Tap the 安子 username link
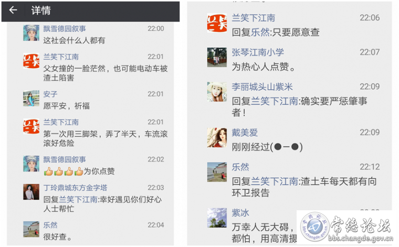This screenshot has height=247, width=399. (50, 94)
